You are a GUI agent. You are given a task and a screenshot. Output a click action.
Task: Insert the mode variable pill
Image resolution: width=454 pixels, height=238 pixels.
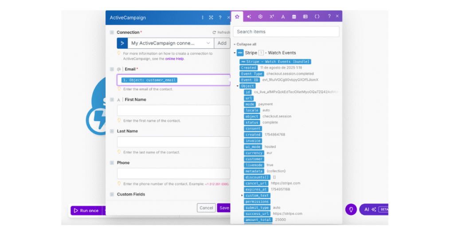point(250,104)
